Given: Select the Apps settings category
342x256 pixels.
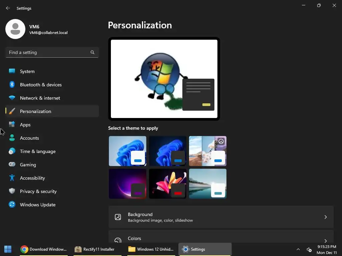Looking at the screenshot, I should coord(52,125).
